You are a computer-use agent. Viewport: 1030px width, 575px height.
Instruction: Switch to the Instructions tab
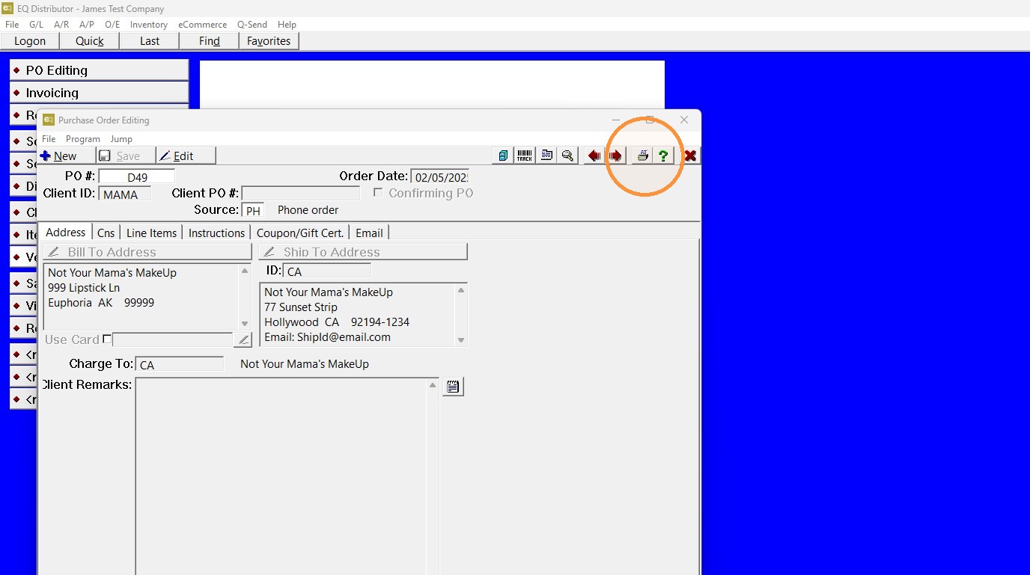click(216, 233)
